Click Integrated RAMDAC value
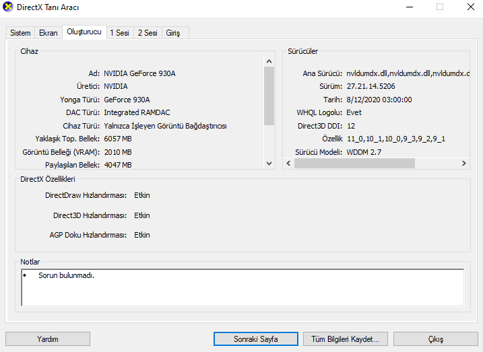This screenshot has height=352, width=483. [137, 112]
